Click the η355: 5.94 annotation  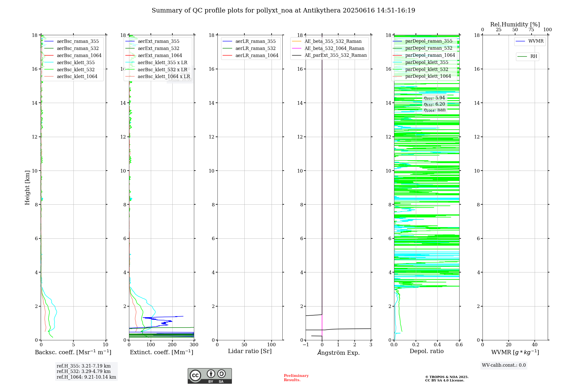[x=434, y=98]
